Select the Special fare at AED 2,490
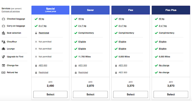192x101 pixels. [50, 94]
